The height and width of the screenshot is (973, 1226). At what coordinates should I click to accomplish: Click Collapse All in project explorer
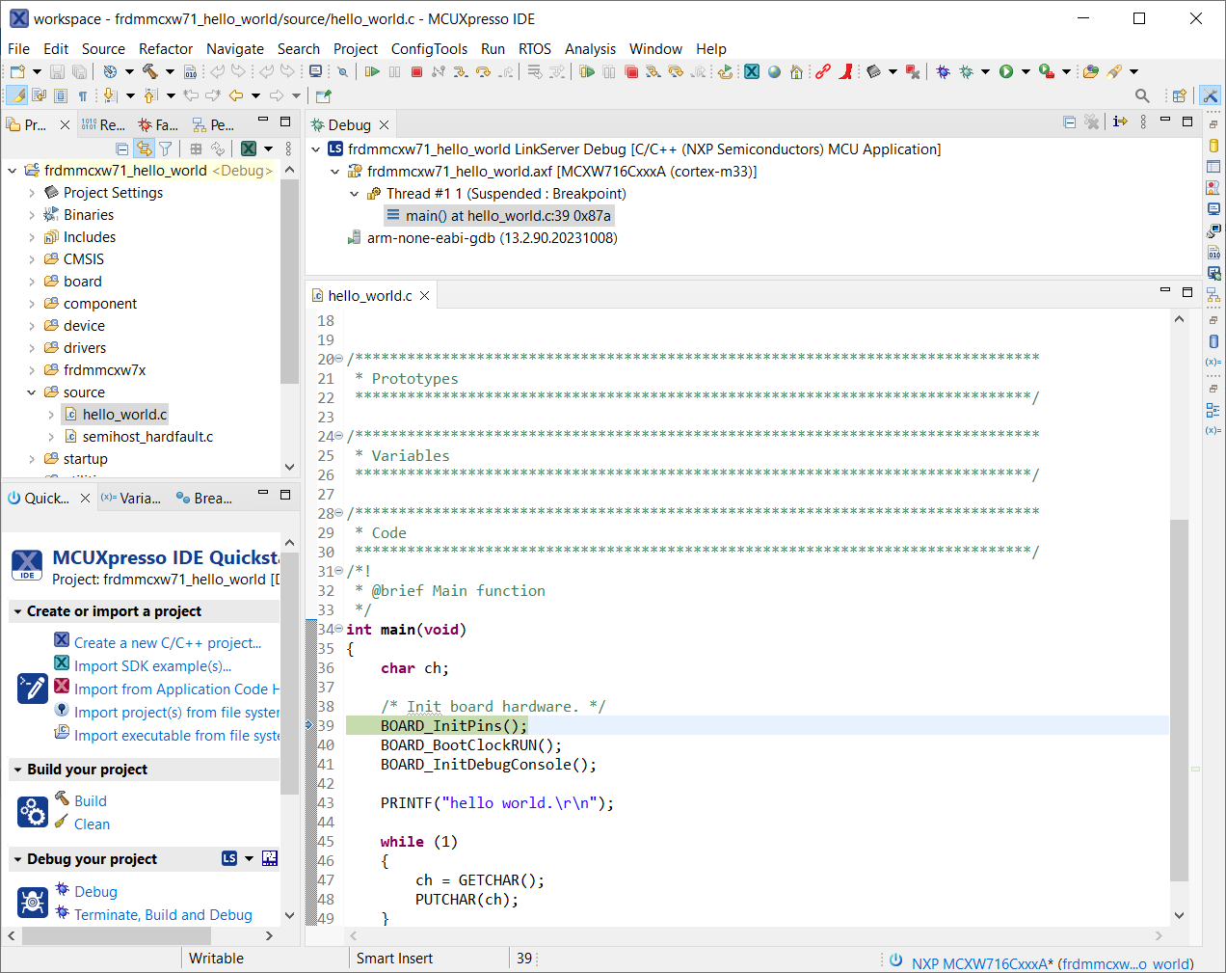click(x=121, y=149)
